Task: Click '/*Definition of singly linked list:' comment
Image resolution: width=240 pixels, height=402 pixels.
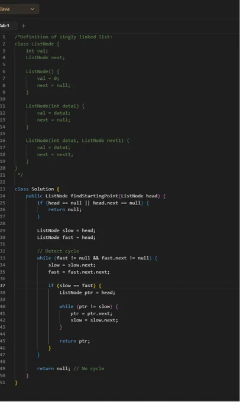Action: 63,37
